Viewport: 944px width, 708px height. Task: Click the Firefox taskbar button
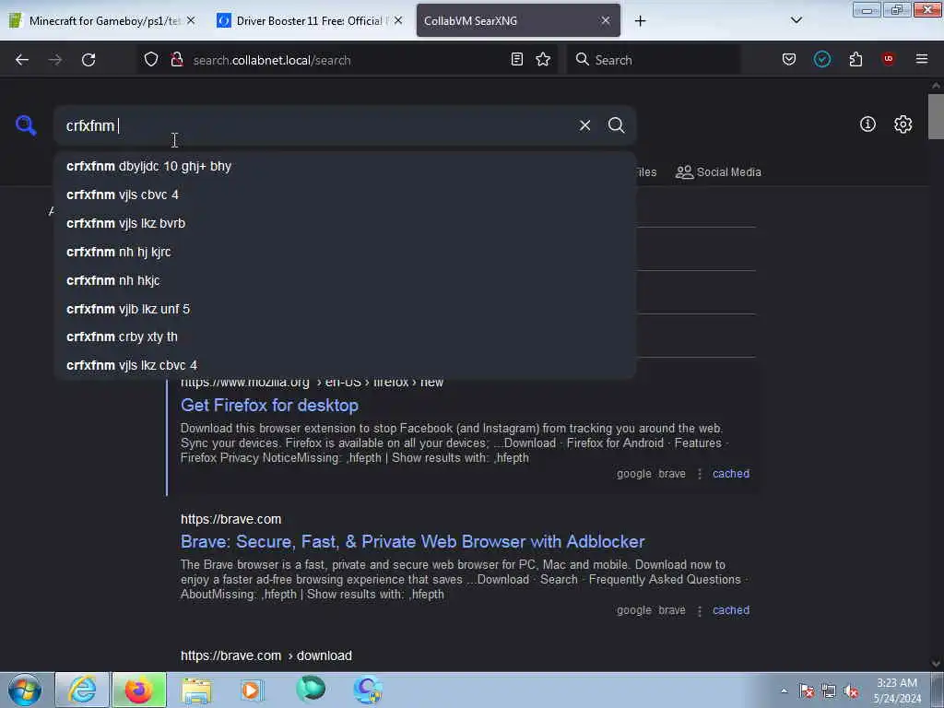[139, 690]
